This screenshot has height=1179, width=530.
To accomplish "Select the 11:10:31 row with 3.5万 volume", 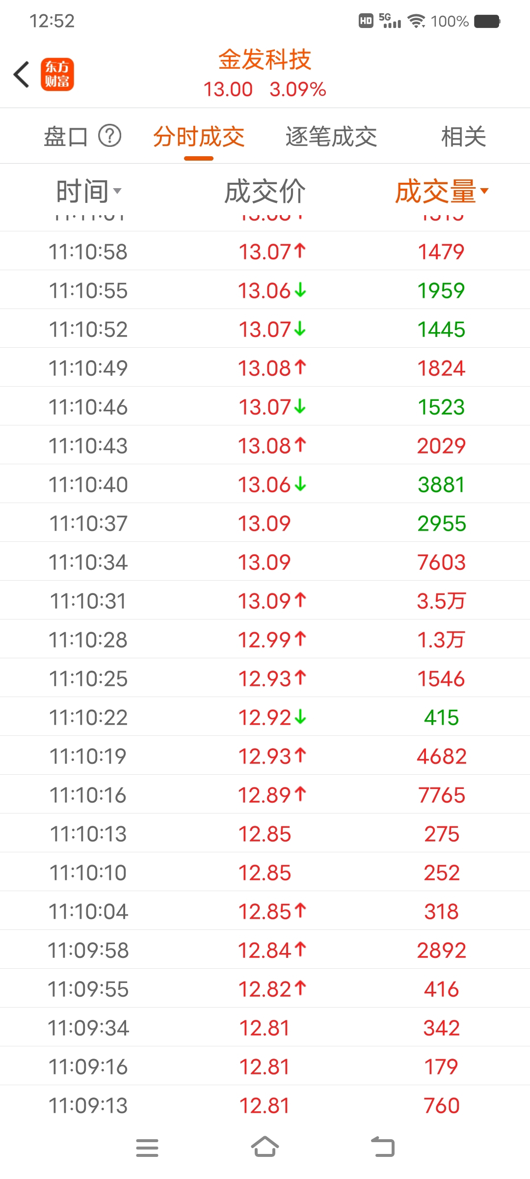I will pyautogui.click(x=265, y=600).
